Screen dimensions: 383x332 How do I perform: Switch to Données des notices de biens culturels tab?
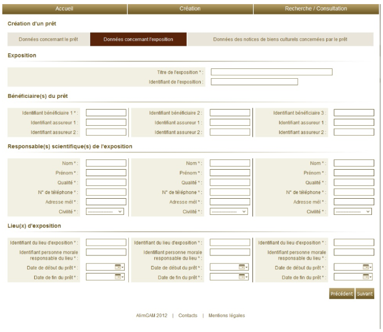pyautogui.click(x=280, y=39)
